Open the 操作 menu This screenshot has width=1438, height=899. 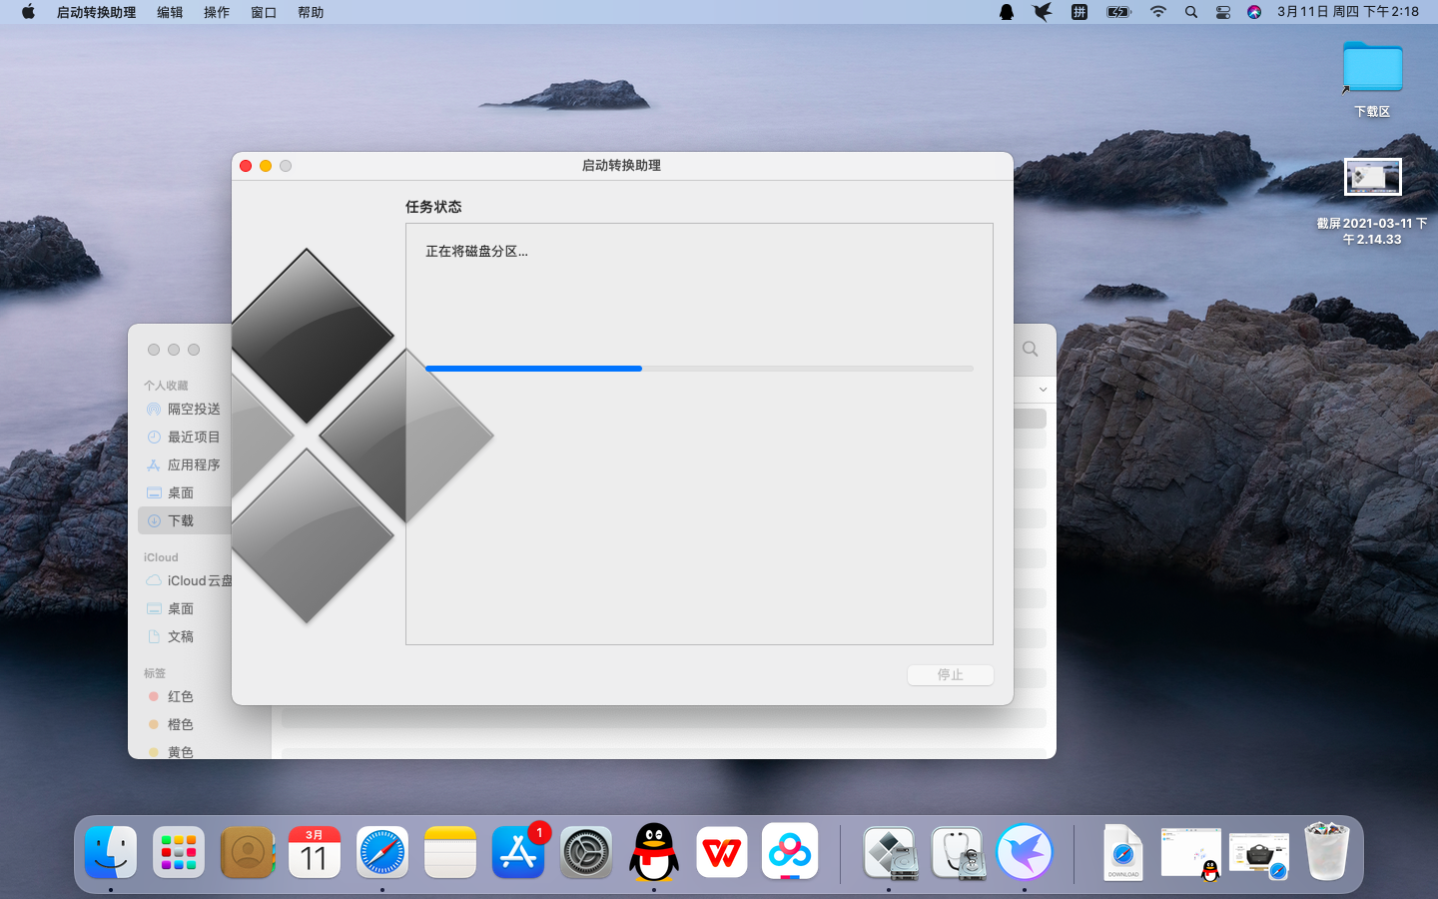pyautogui.click(x=217, y=12)
